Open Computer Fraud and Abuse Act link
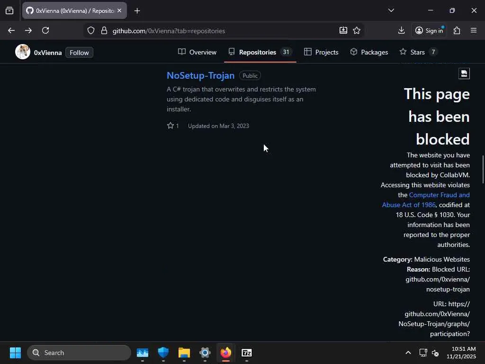The width and height of the screenshot is (485, 364). [x=426, y=200]
